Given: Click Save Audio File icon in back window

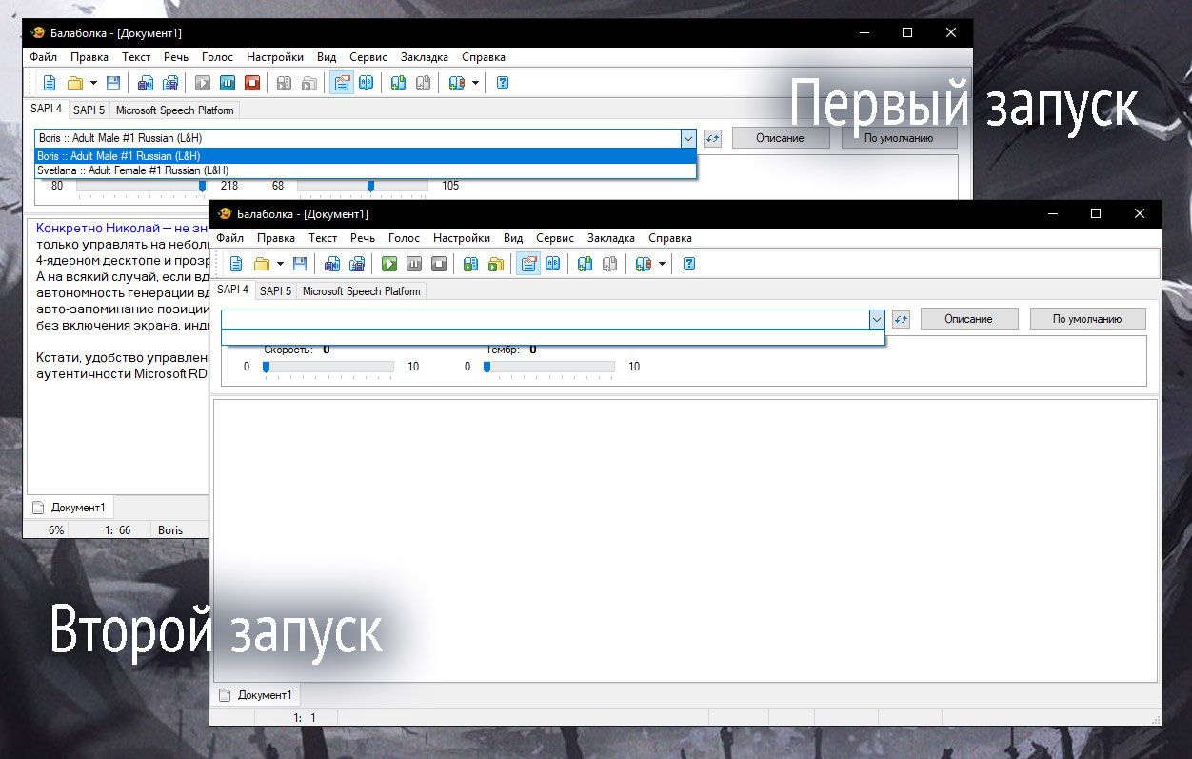Looking at the screenshot, I should click(146, 83).
